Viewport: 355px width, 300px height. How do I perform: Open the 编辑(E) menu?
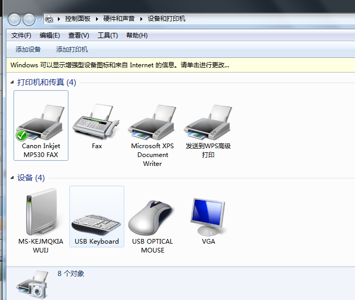pyautogui.click(x=50, y=35)
